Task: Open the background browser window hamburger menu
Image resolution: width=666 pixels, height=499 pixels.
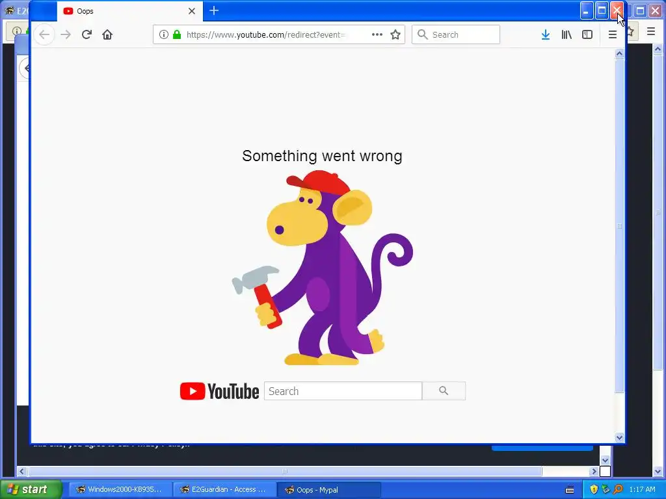Action: point(650,31)
